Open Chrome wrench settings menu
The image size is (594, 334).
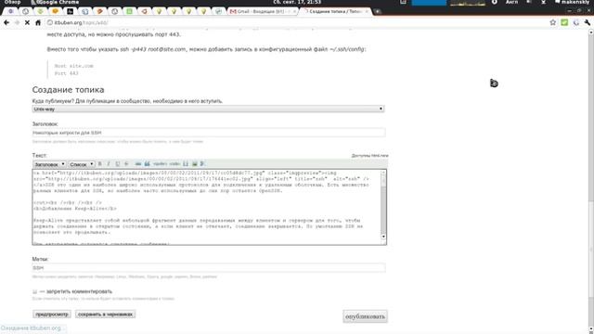tap(587, 22)
